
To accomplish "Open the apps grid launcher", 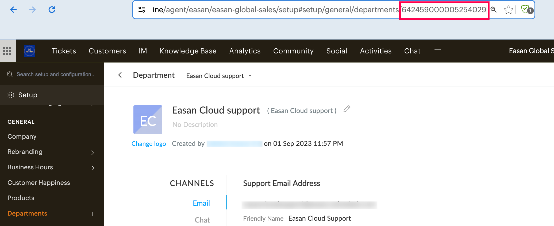I will [x=7, y=51].
